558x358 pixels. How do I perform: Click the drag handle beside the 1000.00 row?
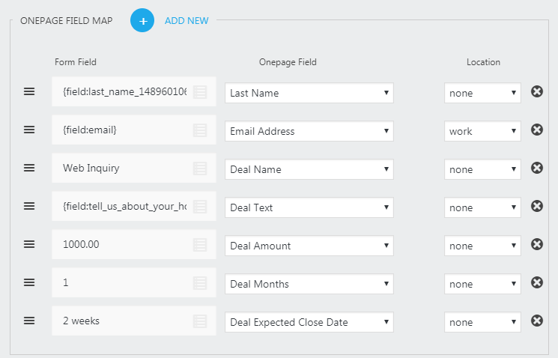coord(29,244)
